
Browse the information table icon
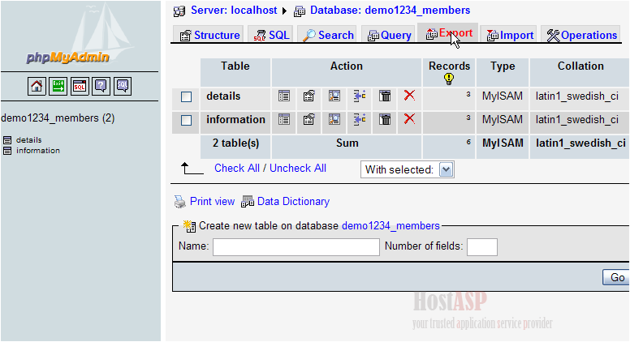click(284, 119)
